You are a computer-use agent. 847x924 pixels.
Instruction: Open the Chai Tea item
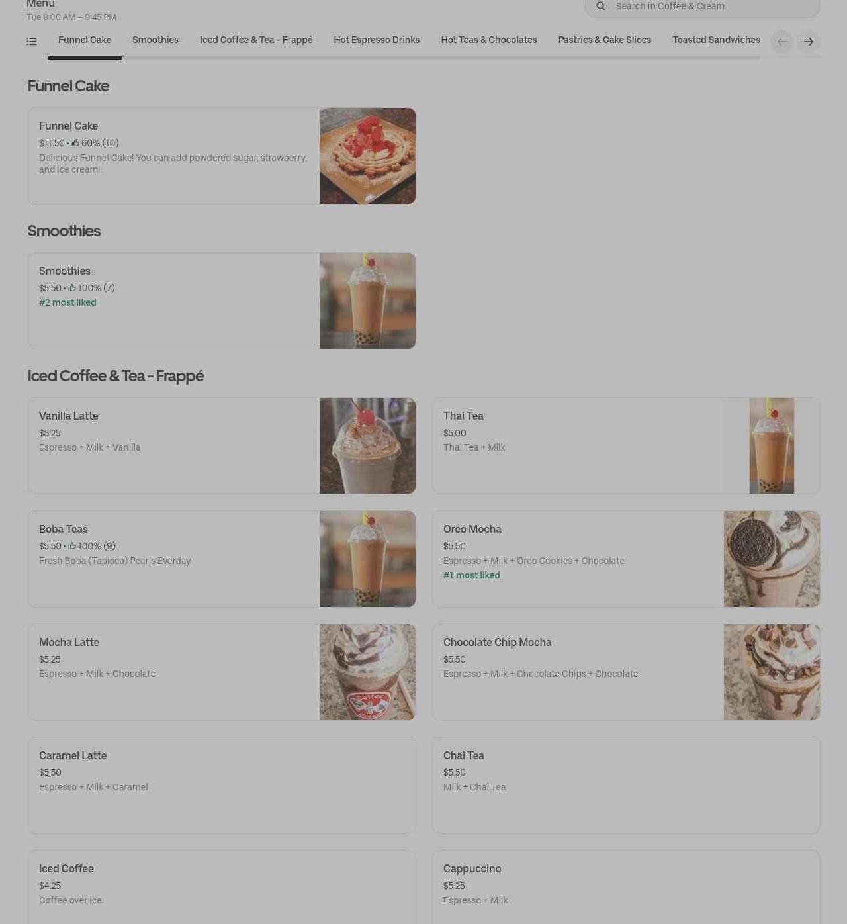click(626, 785)
